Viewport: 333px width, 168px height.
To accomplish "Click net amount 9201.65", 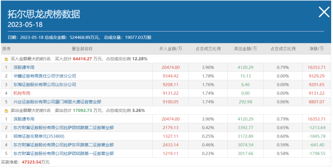I will coord(317,84).
